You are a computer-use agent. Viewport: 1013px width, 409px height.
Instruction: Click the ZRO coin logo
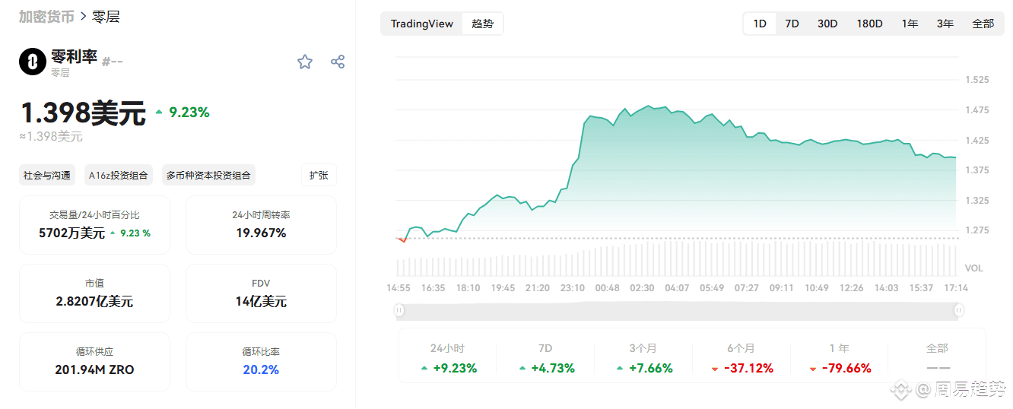pyautogui.click(x=33, y=62)
